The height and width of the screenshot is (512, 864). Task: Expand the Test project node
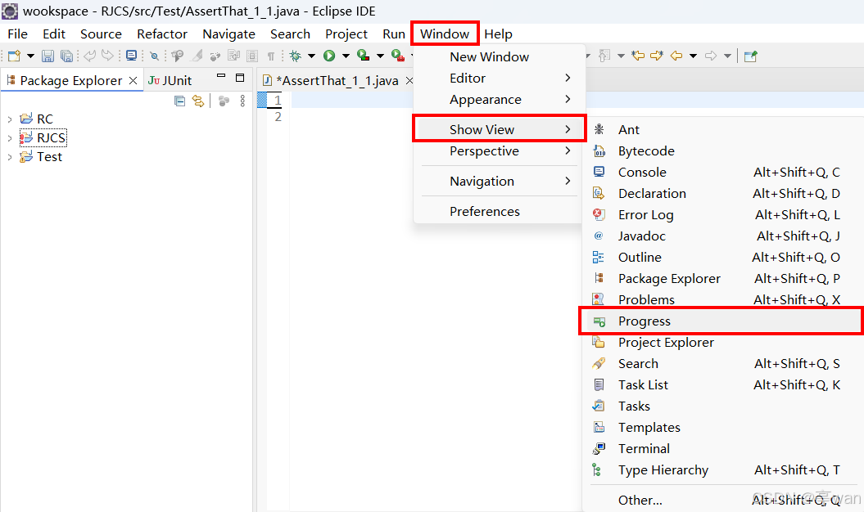click(9, 157)
